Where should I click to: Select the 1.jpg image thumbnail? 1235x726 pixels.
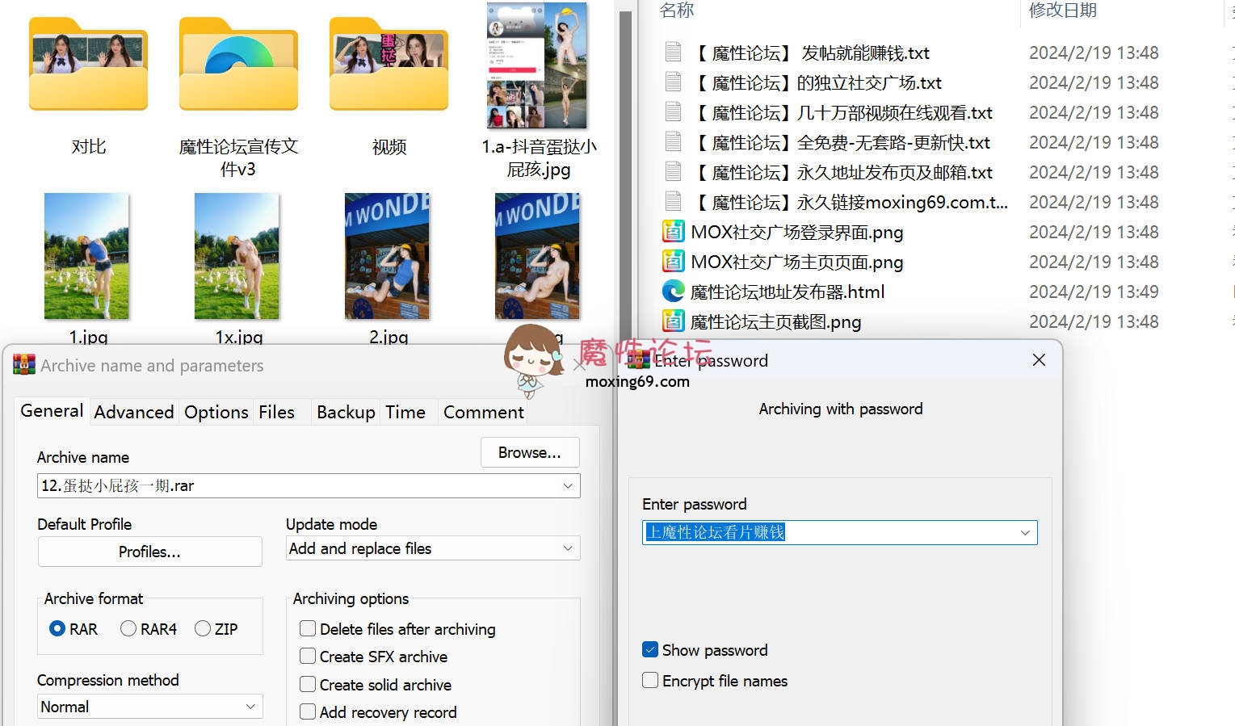[86, 256]
